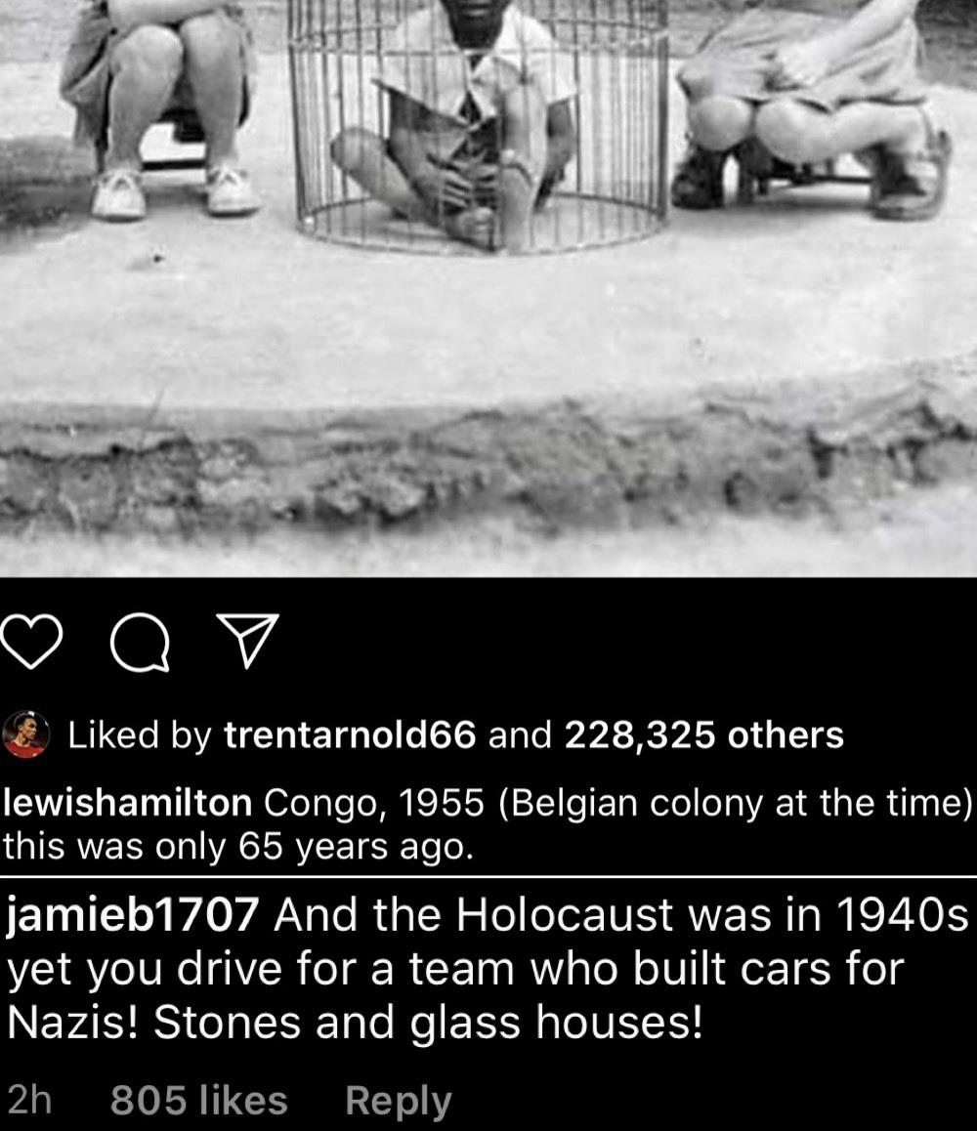Tap the white sneakers in the photo

(x=175, y=191)
